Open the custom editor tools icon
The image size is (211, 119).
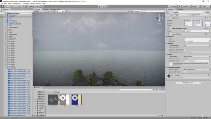tap(24, 6)
